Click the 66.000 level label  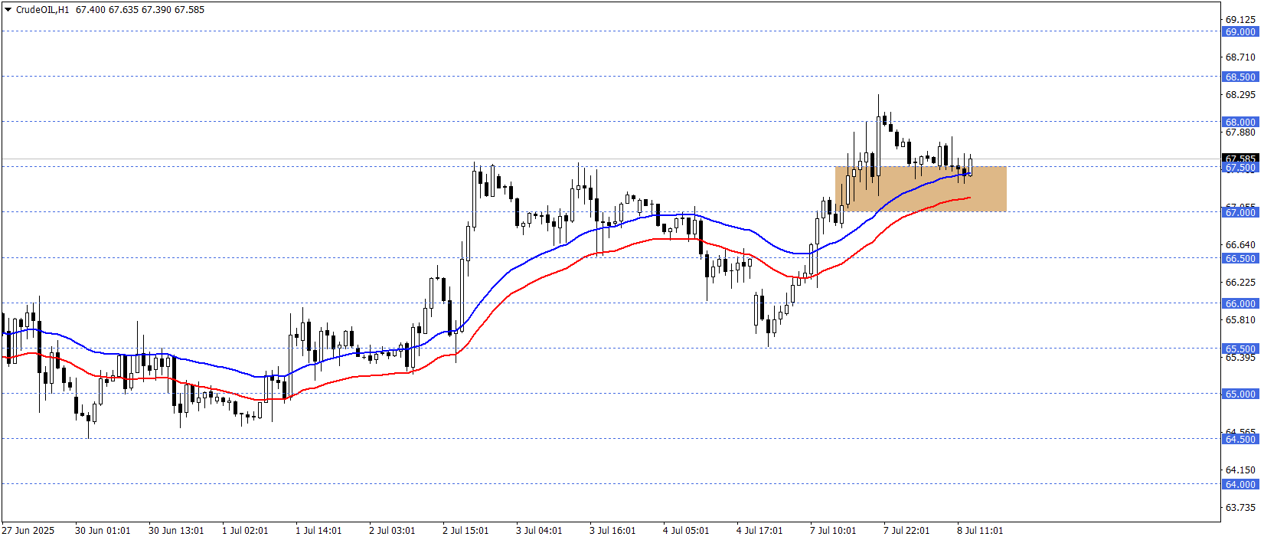point(1240,303)
